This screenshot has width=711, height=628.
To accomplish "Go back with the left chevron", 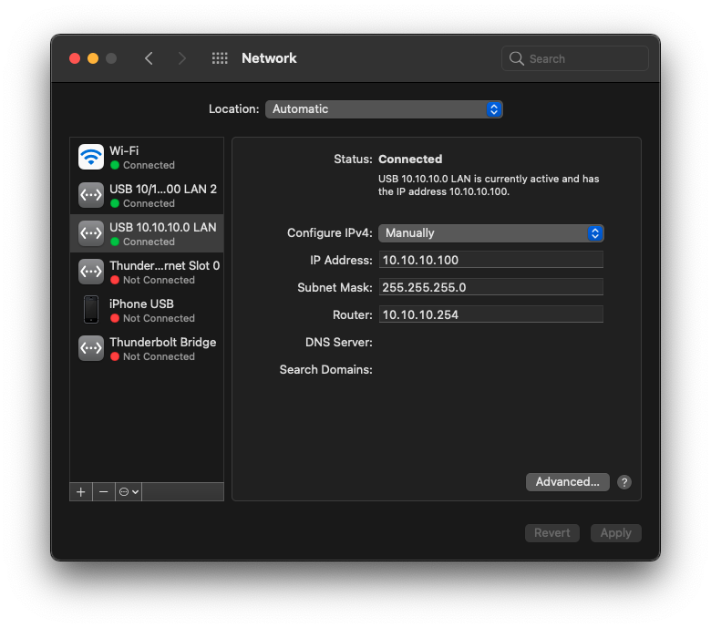I will (x=149, y=58).
